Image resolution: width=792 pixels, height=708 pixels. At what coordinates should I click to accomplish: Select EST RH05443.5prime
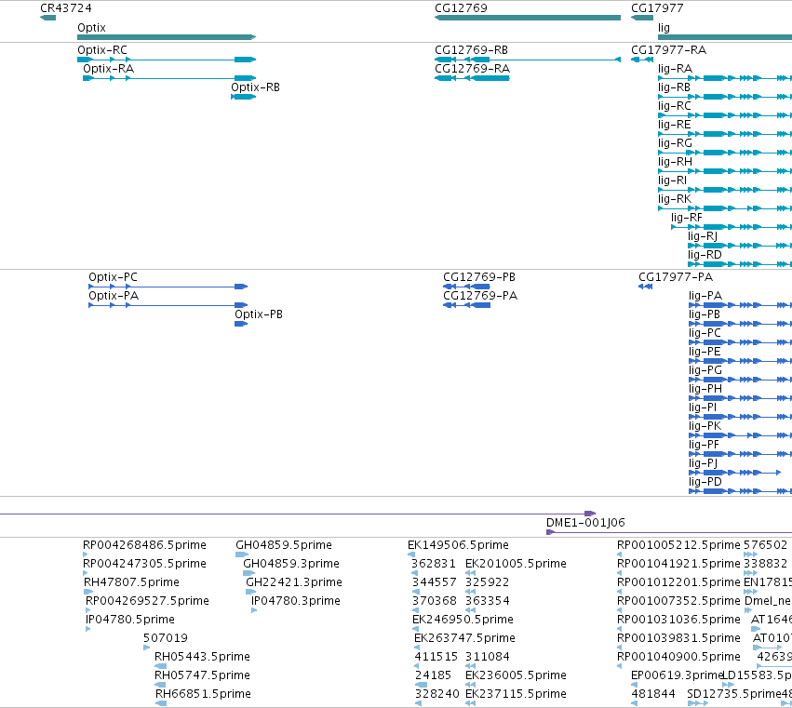(160, 666)
